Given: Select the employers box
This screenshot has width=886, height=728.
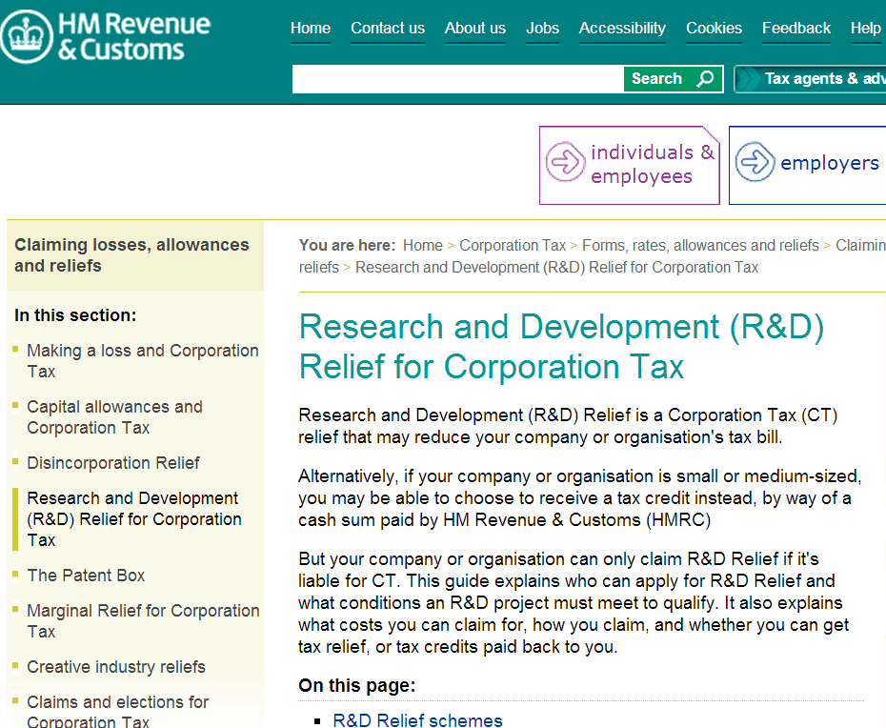Looking at the screenshot, I should pyautogui.click(x=808, y=165).
